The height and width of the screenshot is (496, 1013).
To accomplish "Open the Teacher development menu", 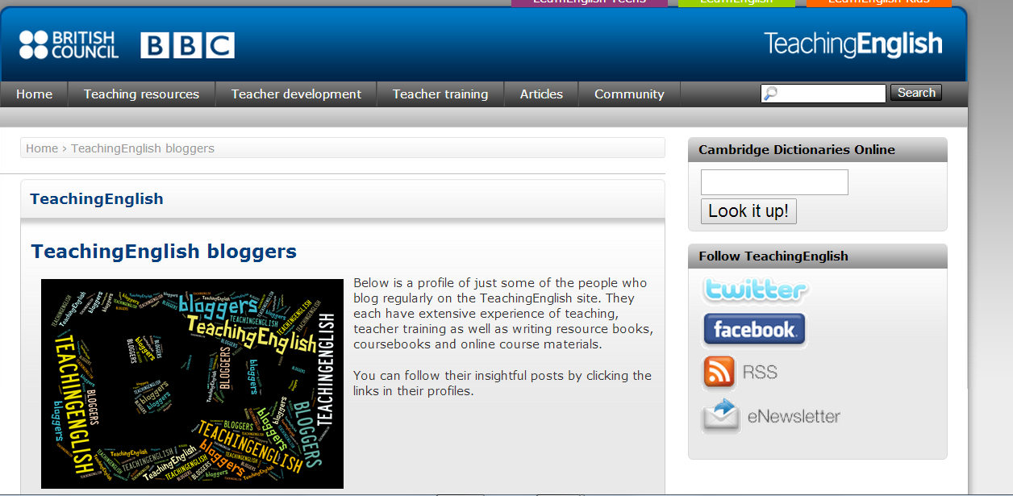I will coord(296,94).
